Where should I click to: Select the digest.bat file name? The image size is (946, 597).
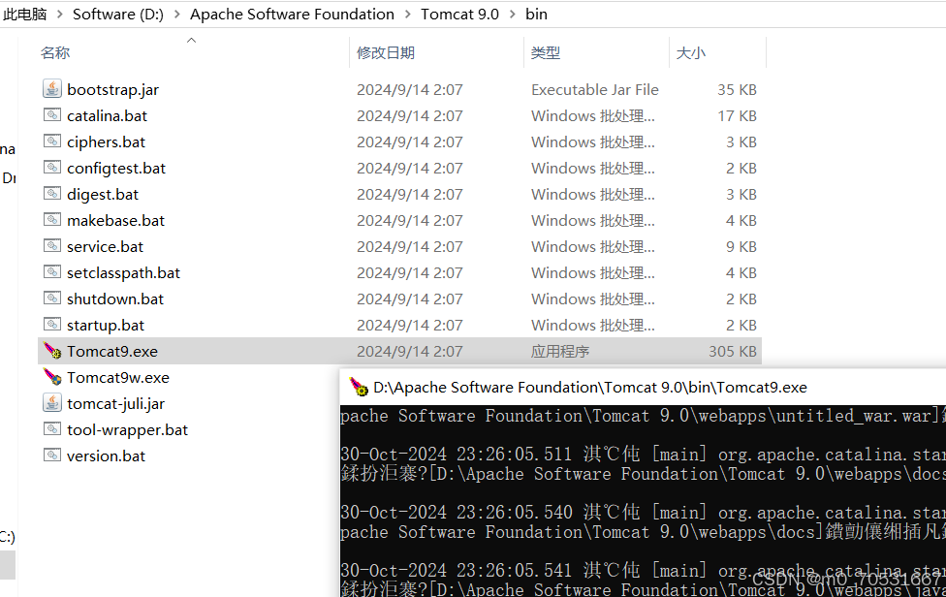(x=103, y=194)
